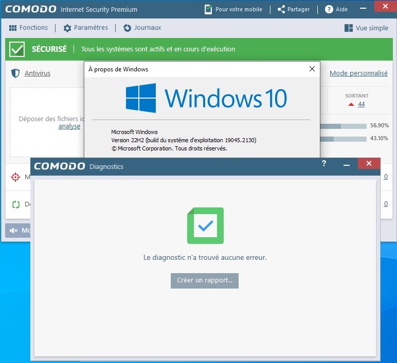
Task: Click the Journaux clock icon
Action: (127, 28)
